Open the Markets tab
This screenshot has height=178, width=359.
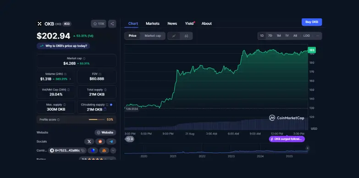153,23
